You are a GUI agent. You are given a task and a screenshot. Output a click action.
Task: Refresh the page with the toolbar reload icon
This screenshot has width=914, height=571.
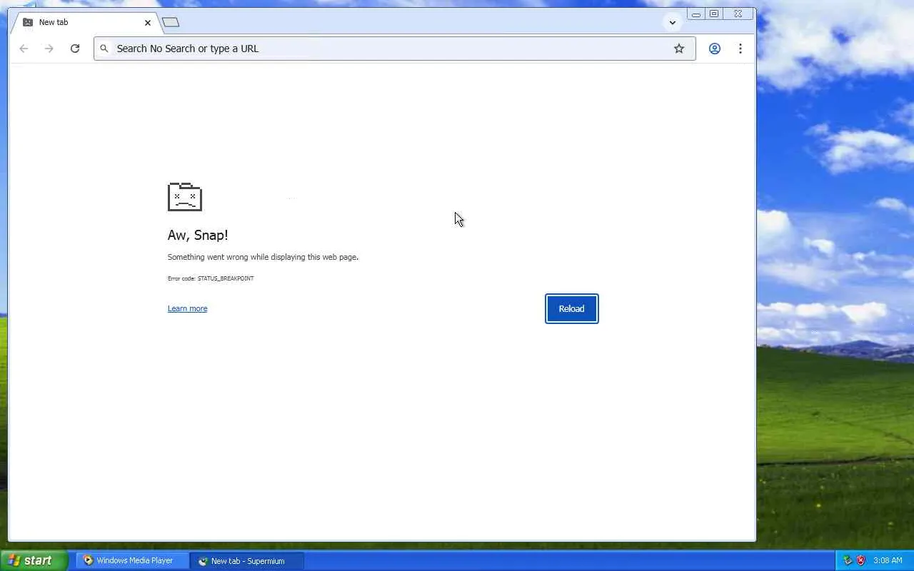click(75, 49)
